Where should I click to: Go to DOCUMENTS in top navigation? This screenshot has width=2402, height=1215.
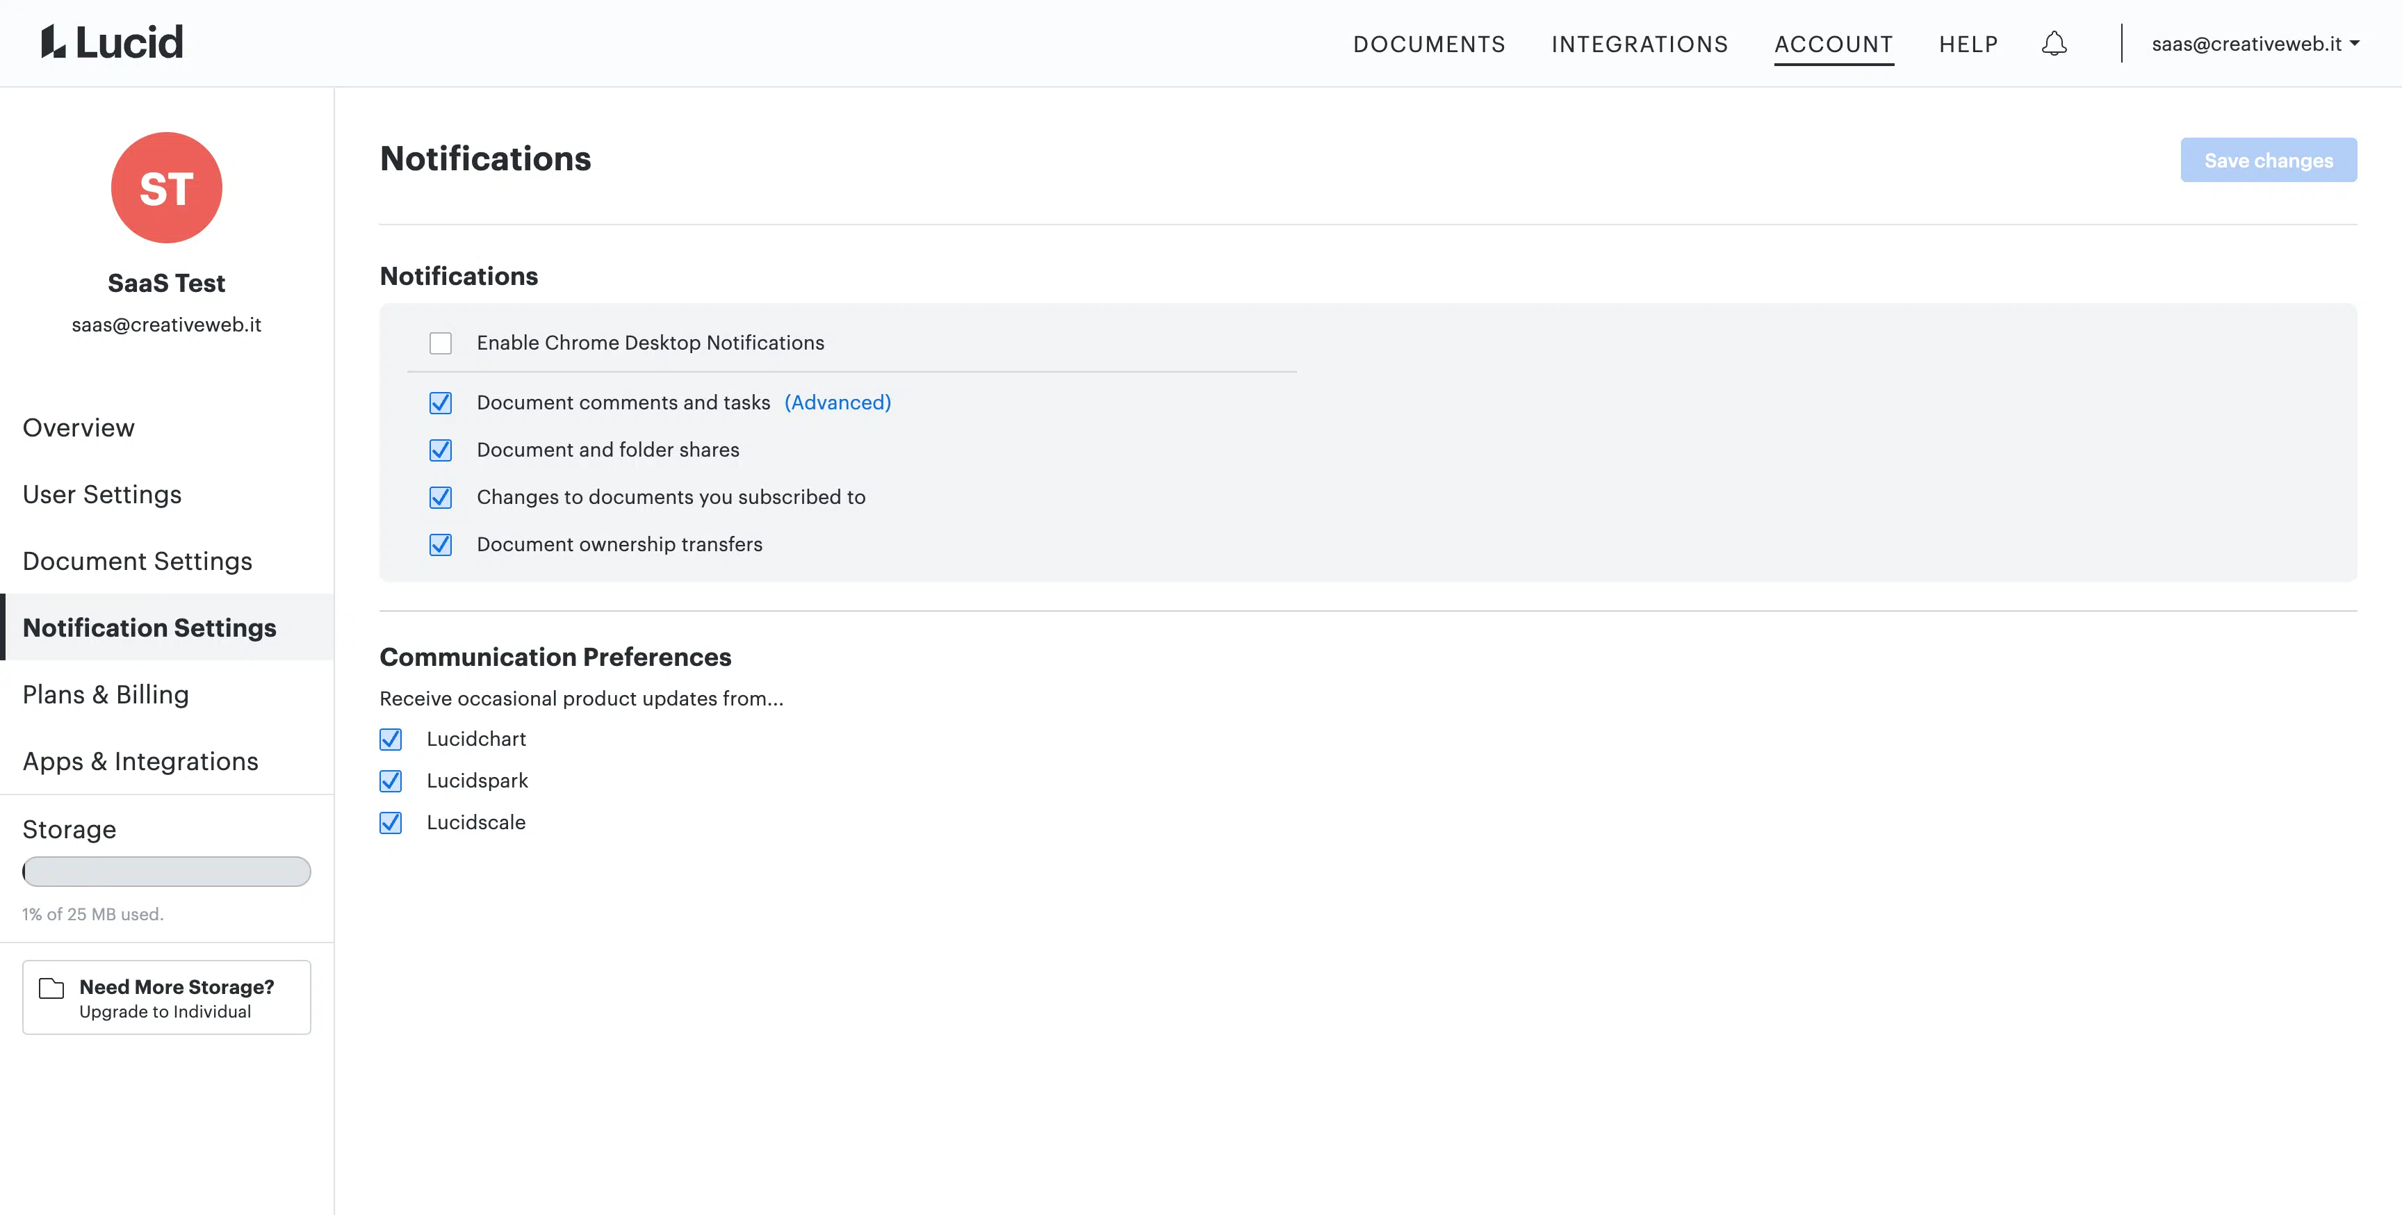coord(1430,44)
